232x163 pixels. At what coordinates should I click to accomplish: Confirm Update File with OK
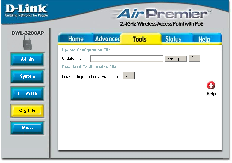[194, 58]
